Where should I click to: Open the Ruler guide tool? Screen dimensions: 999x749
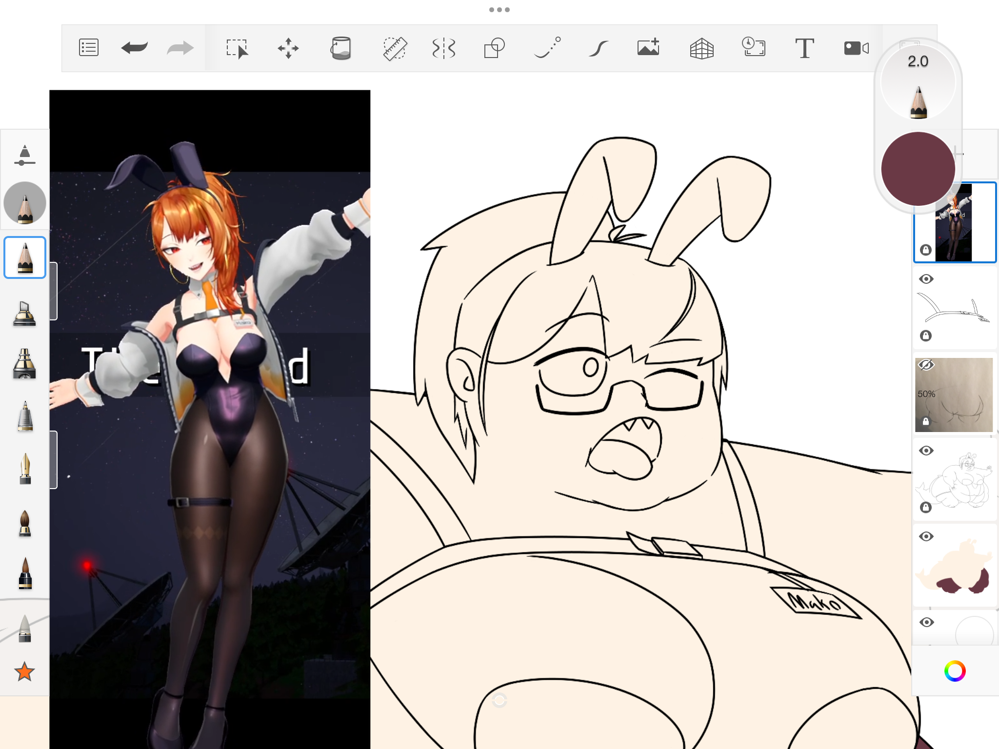[394, 48]
